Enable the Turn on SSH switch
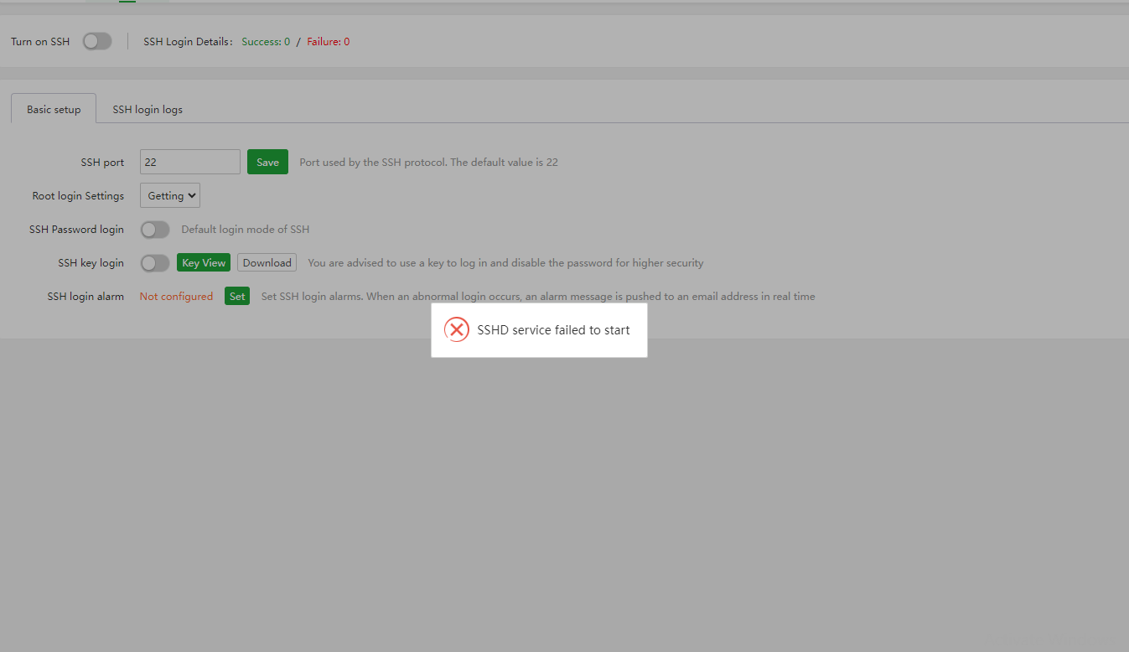 point(96,40)
